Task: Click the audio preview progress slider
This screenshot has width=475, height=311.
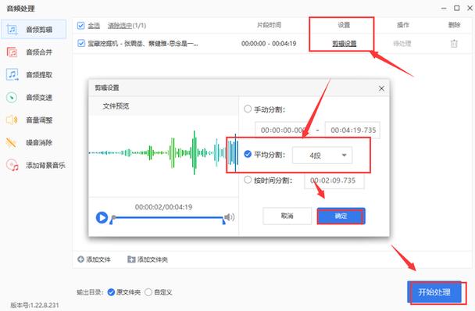Action: [168, 217]
